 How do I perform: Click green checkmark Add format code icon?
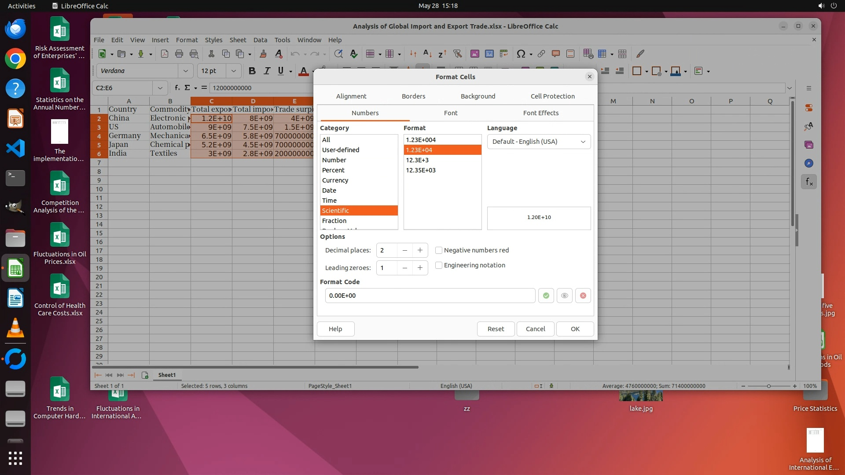[x=546, y=296]
